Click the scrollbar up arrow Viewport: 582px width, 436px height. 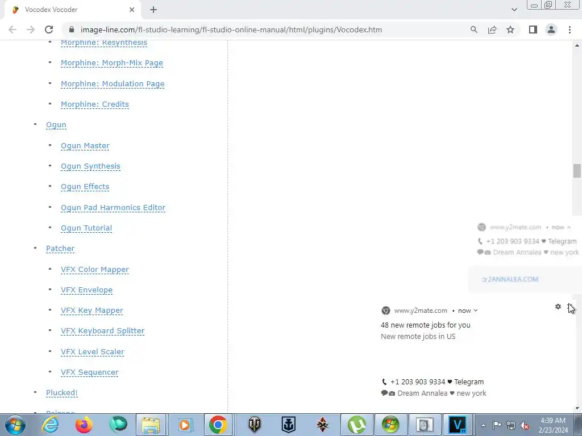point(577,45)
